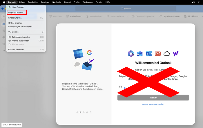Select the fourth onboarding page dot
This screenshot has width=203, height=128.
87,112
